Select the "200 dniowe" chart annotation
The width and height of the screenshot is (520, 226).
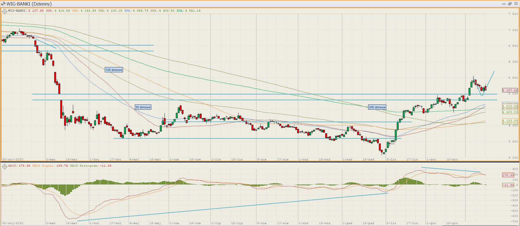coord(377,107)
